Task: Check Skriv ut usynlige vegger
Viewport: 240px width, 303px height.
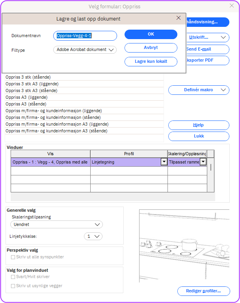Action: pos(13,286)
